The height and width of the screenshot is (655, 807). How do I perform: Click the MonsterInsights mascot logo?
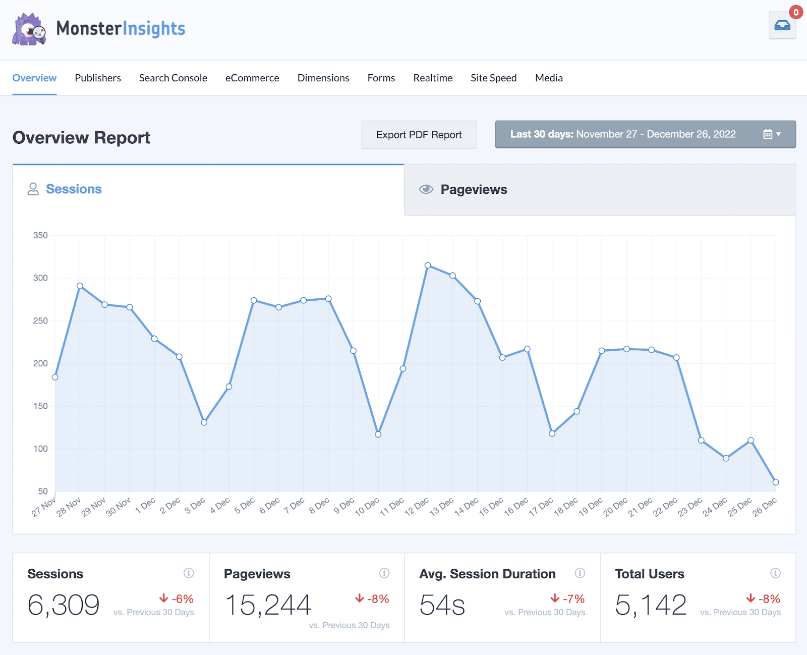click(x=30, y=29)
